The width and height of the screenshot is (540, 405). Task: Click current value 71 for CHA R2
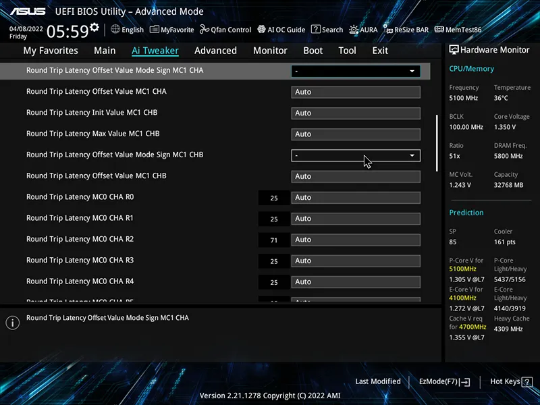pyautogui.click(x=274, y=240)
